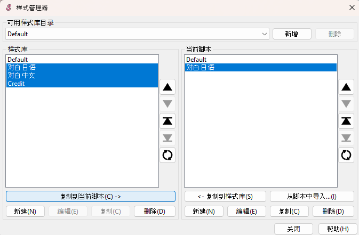This screenshot has width=359, height=235.
Task: Select Default in current script list
Action: pos(196,60)
